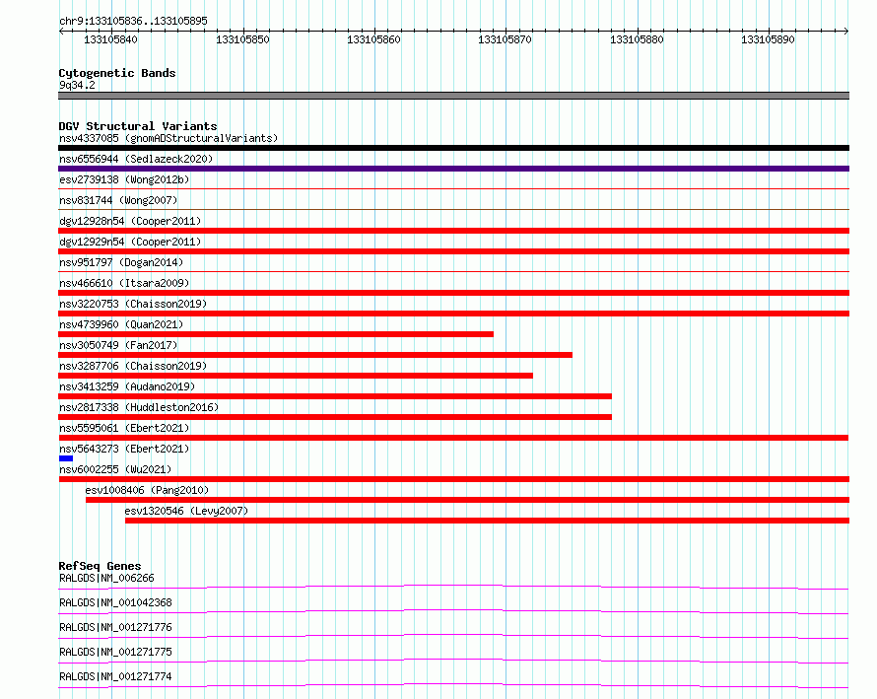Viewport: 877px width, 699px height.
Task: Open variant nsv6002255 (Wu2021)
Action: point(115,469)
